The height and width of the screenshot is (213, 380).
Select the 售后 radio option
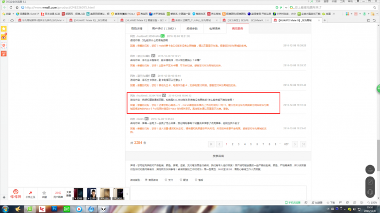[196, 180]
